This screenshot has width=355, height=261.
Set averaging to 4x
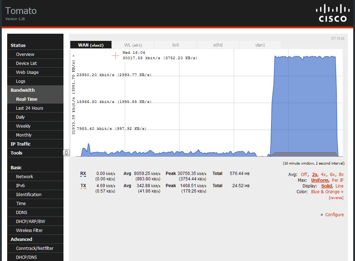pos(323,175)
